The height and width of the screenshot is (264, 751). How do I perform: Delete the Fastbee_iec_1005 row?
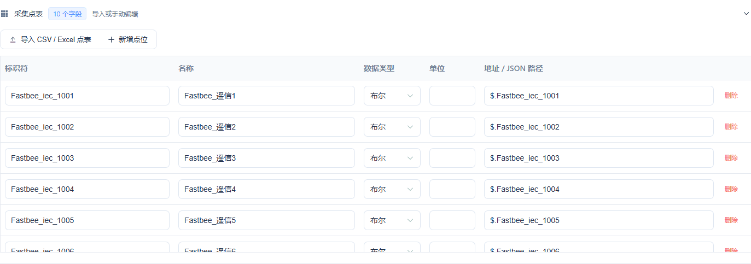731,220
